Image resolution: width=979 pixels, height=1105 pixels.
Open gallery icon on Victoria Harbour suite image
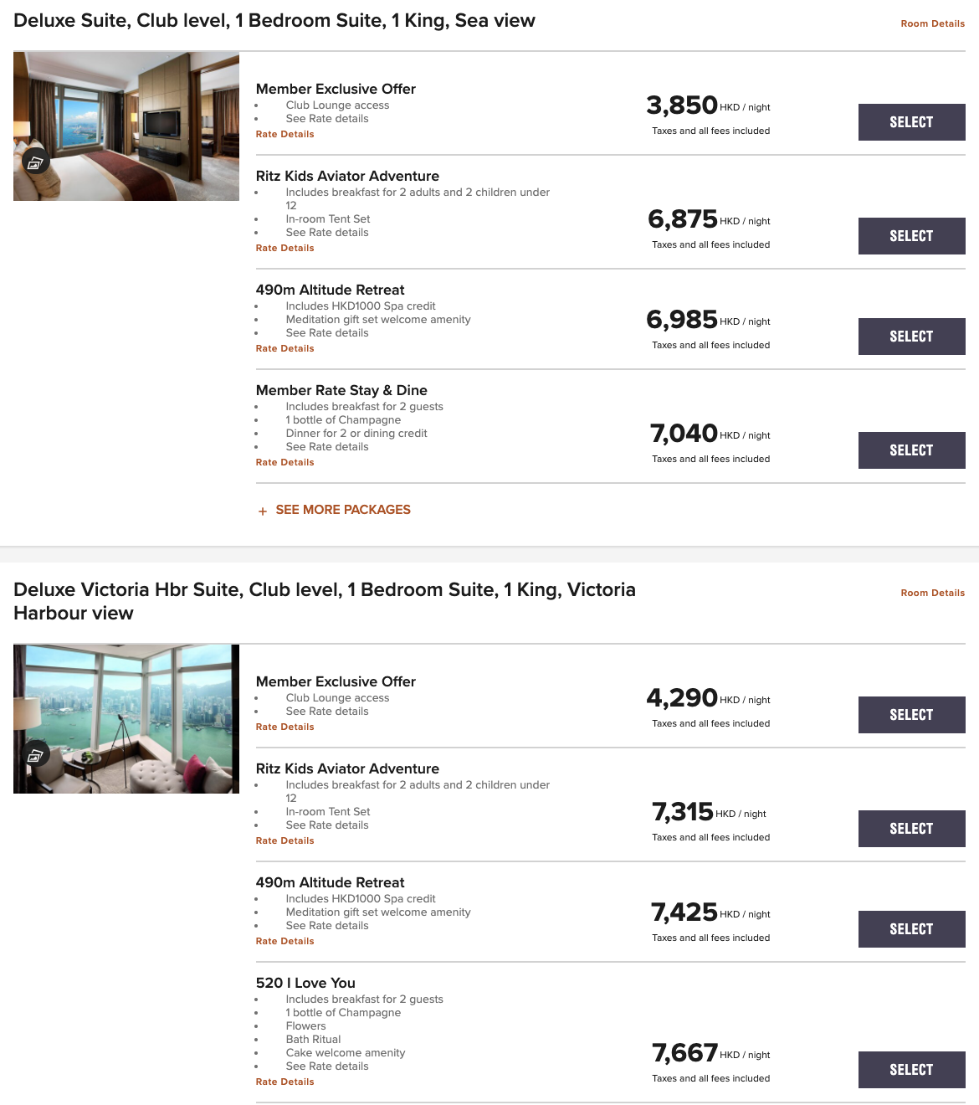(x=35, y=755)
